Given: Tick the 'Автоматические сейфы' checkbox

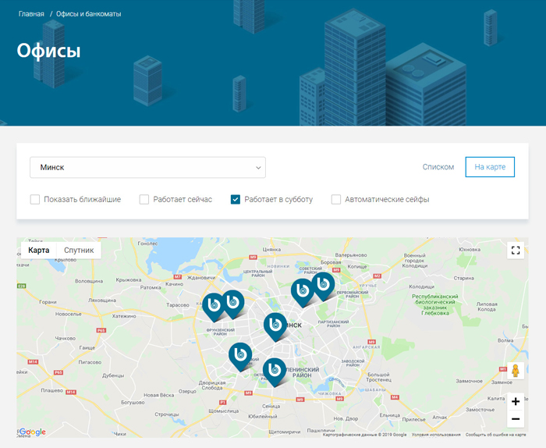Looking at the screenshot, I should tap(336, 200).
